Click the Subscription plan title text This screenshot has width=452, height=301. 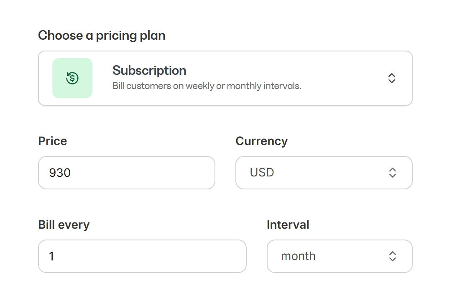[149, 70]
